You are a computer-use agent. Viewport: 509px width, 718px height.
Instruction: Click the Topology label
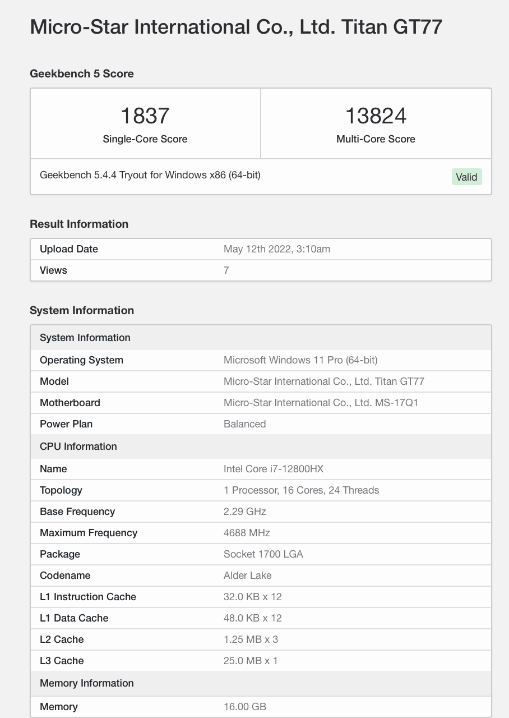click(x=61, y=490)
